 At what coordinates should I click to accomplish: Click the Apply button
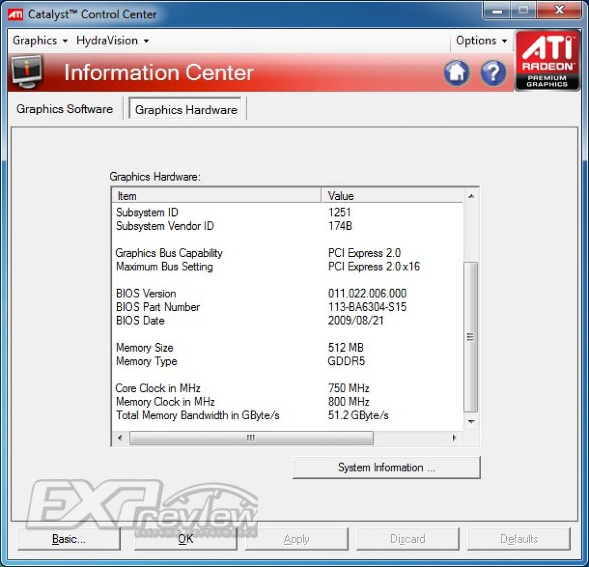[x=296, y=539]
